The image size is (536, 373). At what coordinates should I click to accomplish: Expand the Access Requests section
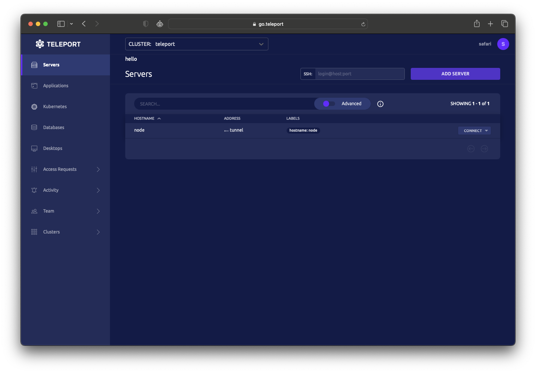60,169
